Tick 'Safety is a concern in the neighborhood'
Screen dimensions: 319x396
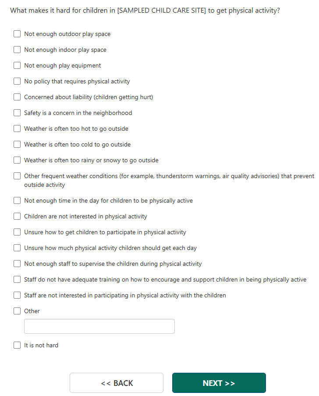(17, 113)
